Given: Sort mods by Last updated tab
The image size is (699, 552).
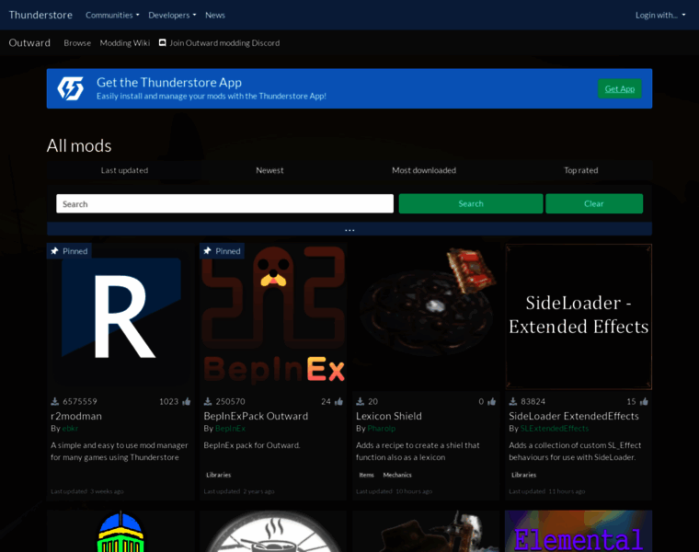Looking at the screenshot, I should (124, 170).
